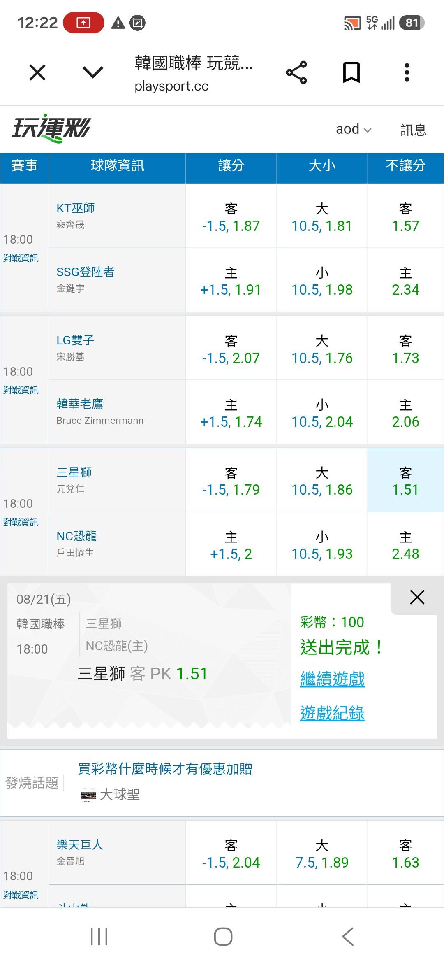Tap the share icon in browser bar
The width and height of the screenshot is (444, 963).
pyautogui.click(x=296, y=72)
